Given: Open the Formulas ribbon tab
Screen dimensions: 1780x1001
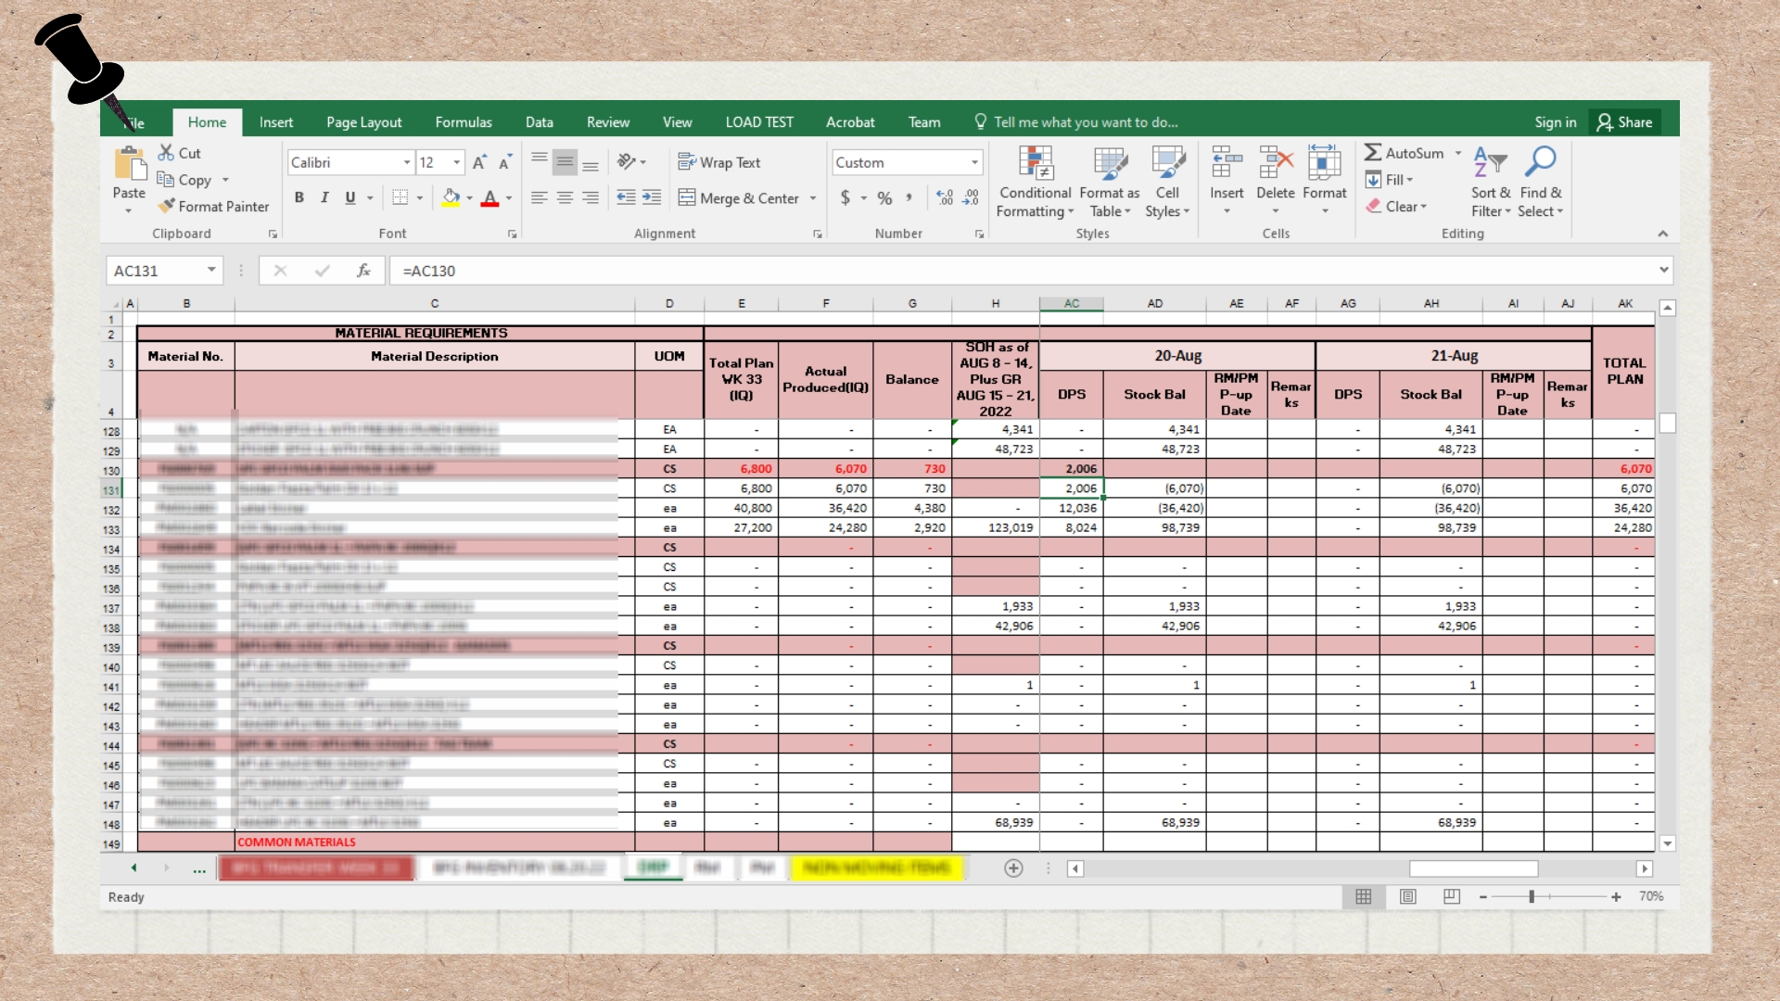Looking at the screenshot, I should (464, 122).
